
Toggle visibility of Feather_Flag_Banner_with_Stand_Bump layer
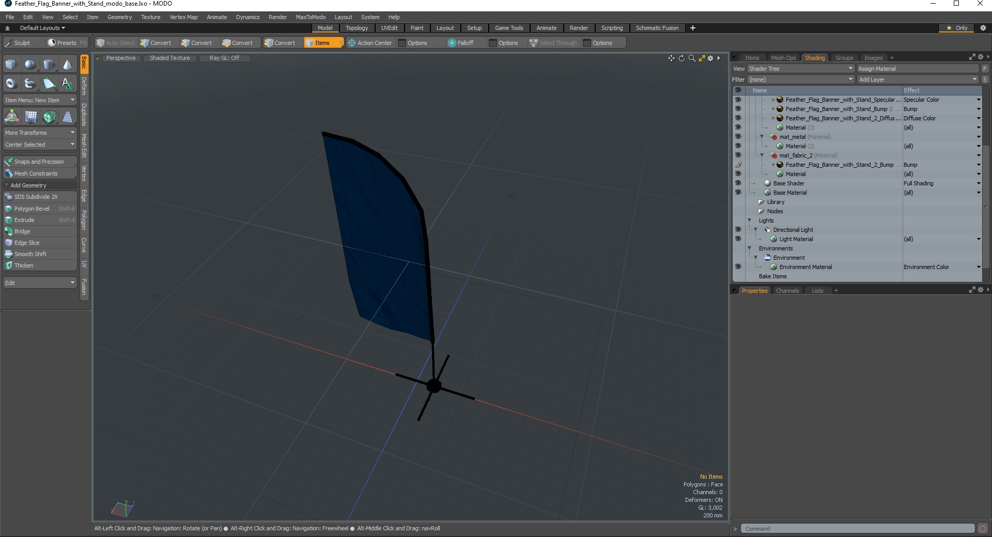(738, 109)
